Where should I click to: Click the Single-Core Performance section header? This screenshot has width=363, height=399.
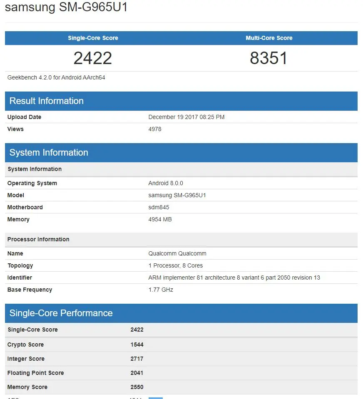pyautogui.click(x=181, y=313)
